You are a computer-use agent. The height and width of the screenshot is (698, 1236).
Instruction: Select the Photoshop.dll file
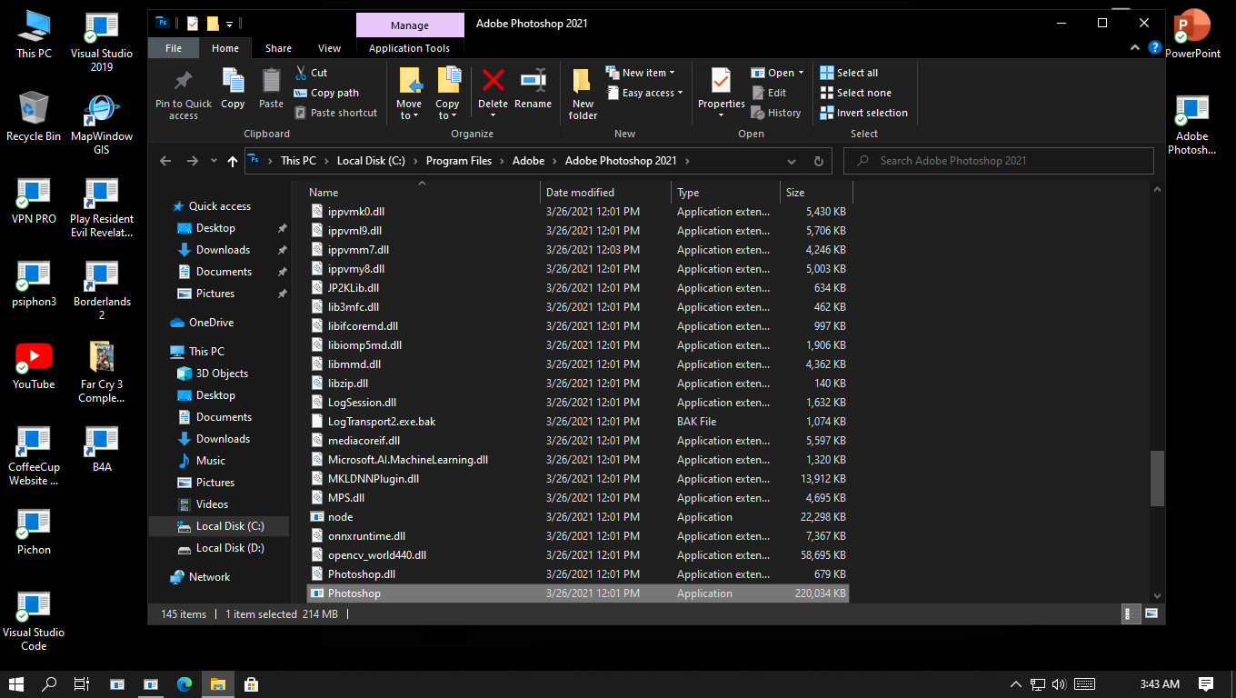(576, 574)
